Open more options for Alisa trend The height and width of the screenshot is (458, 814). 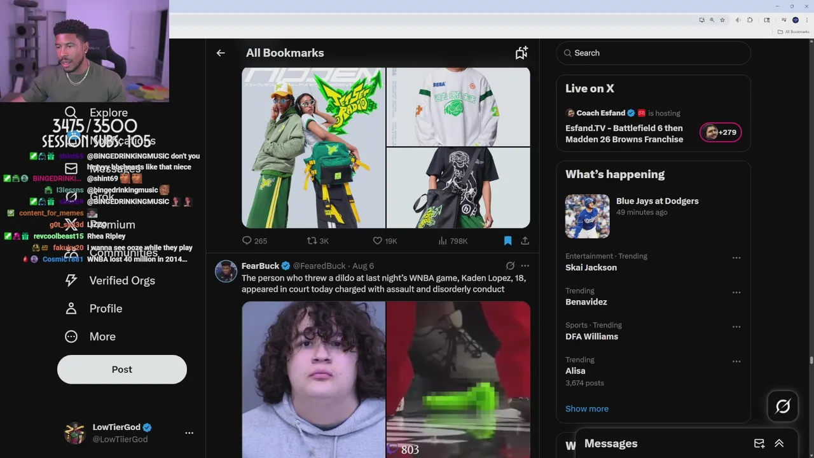(x=736, y=361)
